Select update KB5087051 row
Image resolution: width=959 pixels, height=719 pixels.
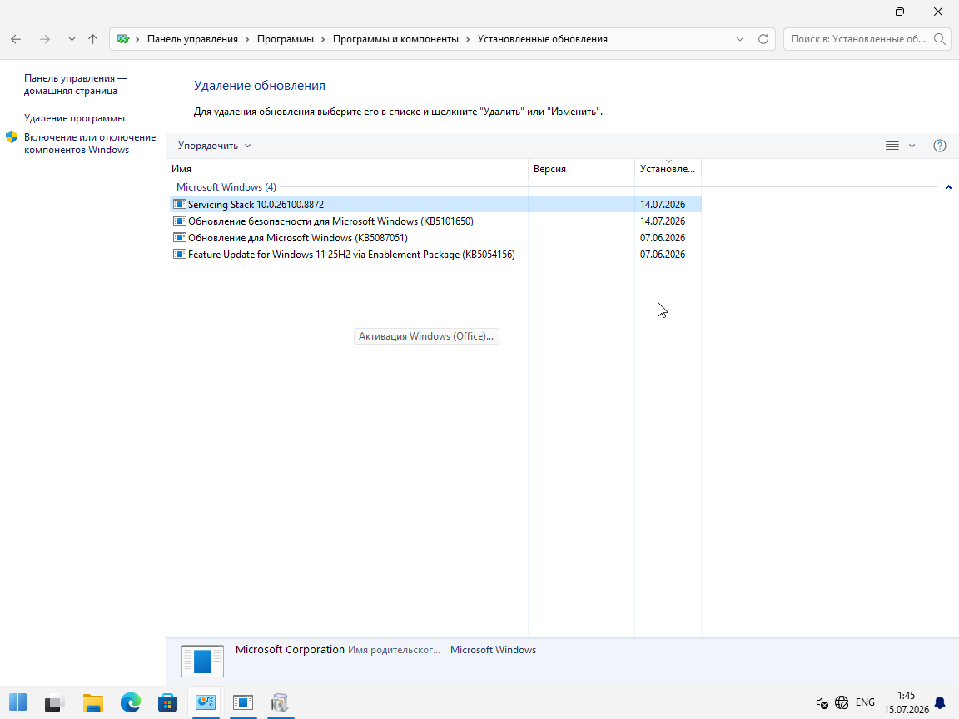[x=435, y=237]
